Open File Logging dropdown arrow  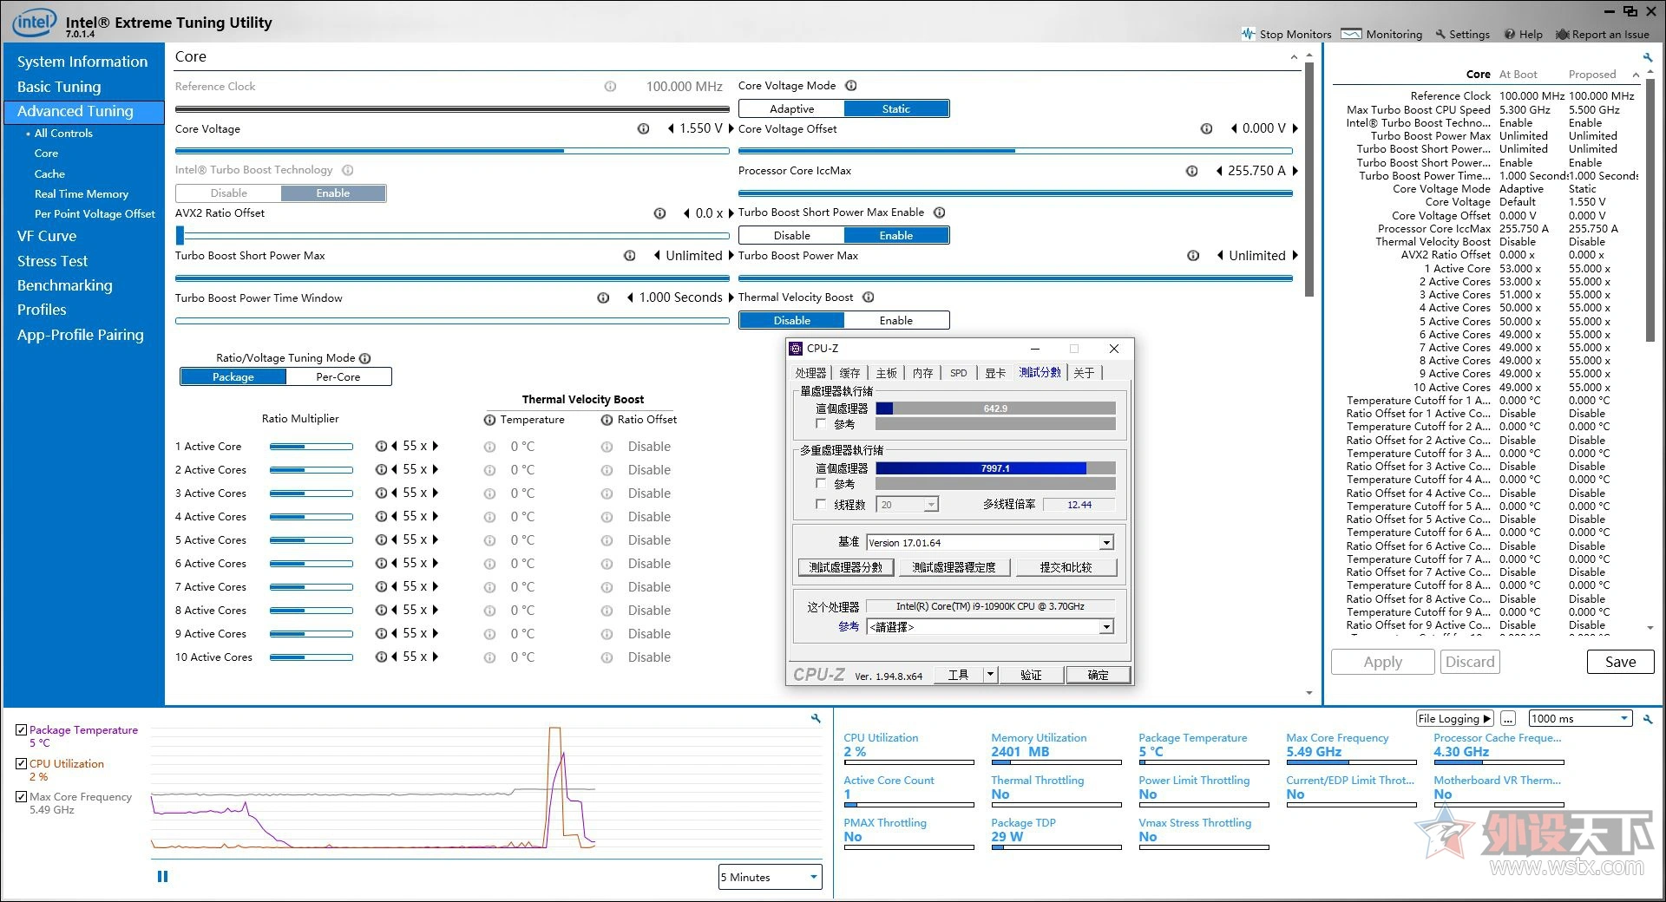pos(1486,719)
